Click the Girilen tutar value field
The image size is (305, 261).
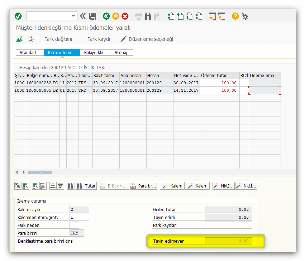[x=229, y=209]
